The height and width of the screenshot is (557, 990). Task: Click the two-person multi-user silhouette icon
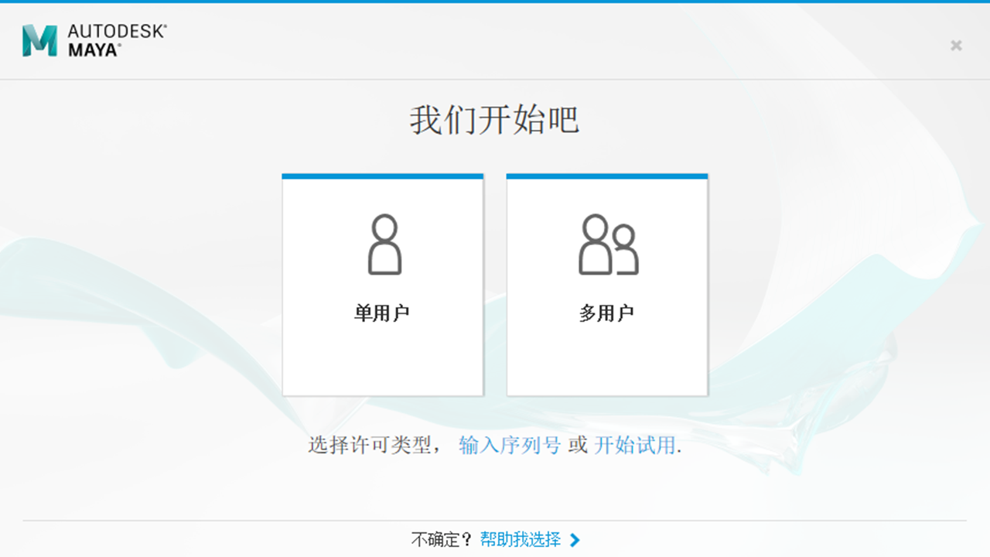608,244
